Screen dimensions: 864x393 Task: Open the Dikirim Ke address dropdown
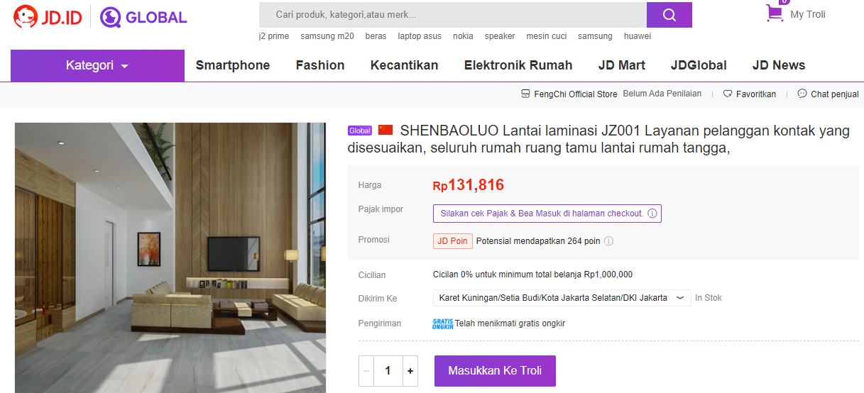pos(562,298)
